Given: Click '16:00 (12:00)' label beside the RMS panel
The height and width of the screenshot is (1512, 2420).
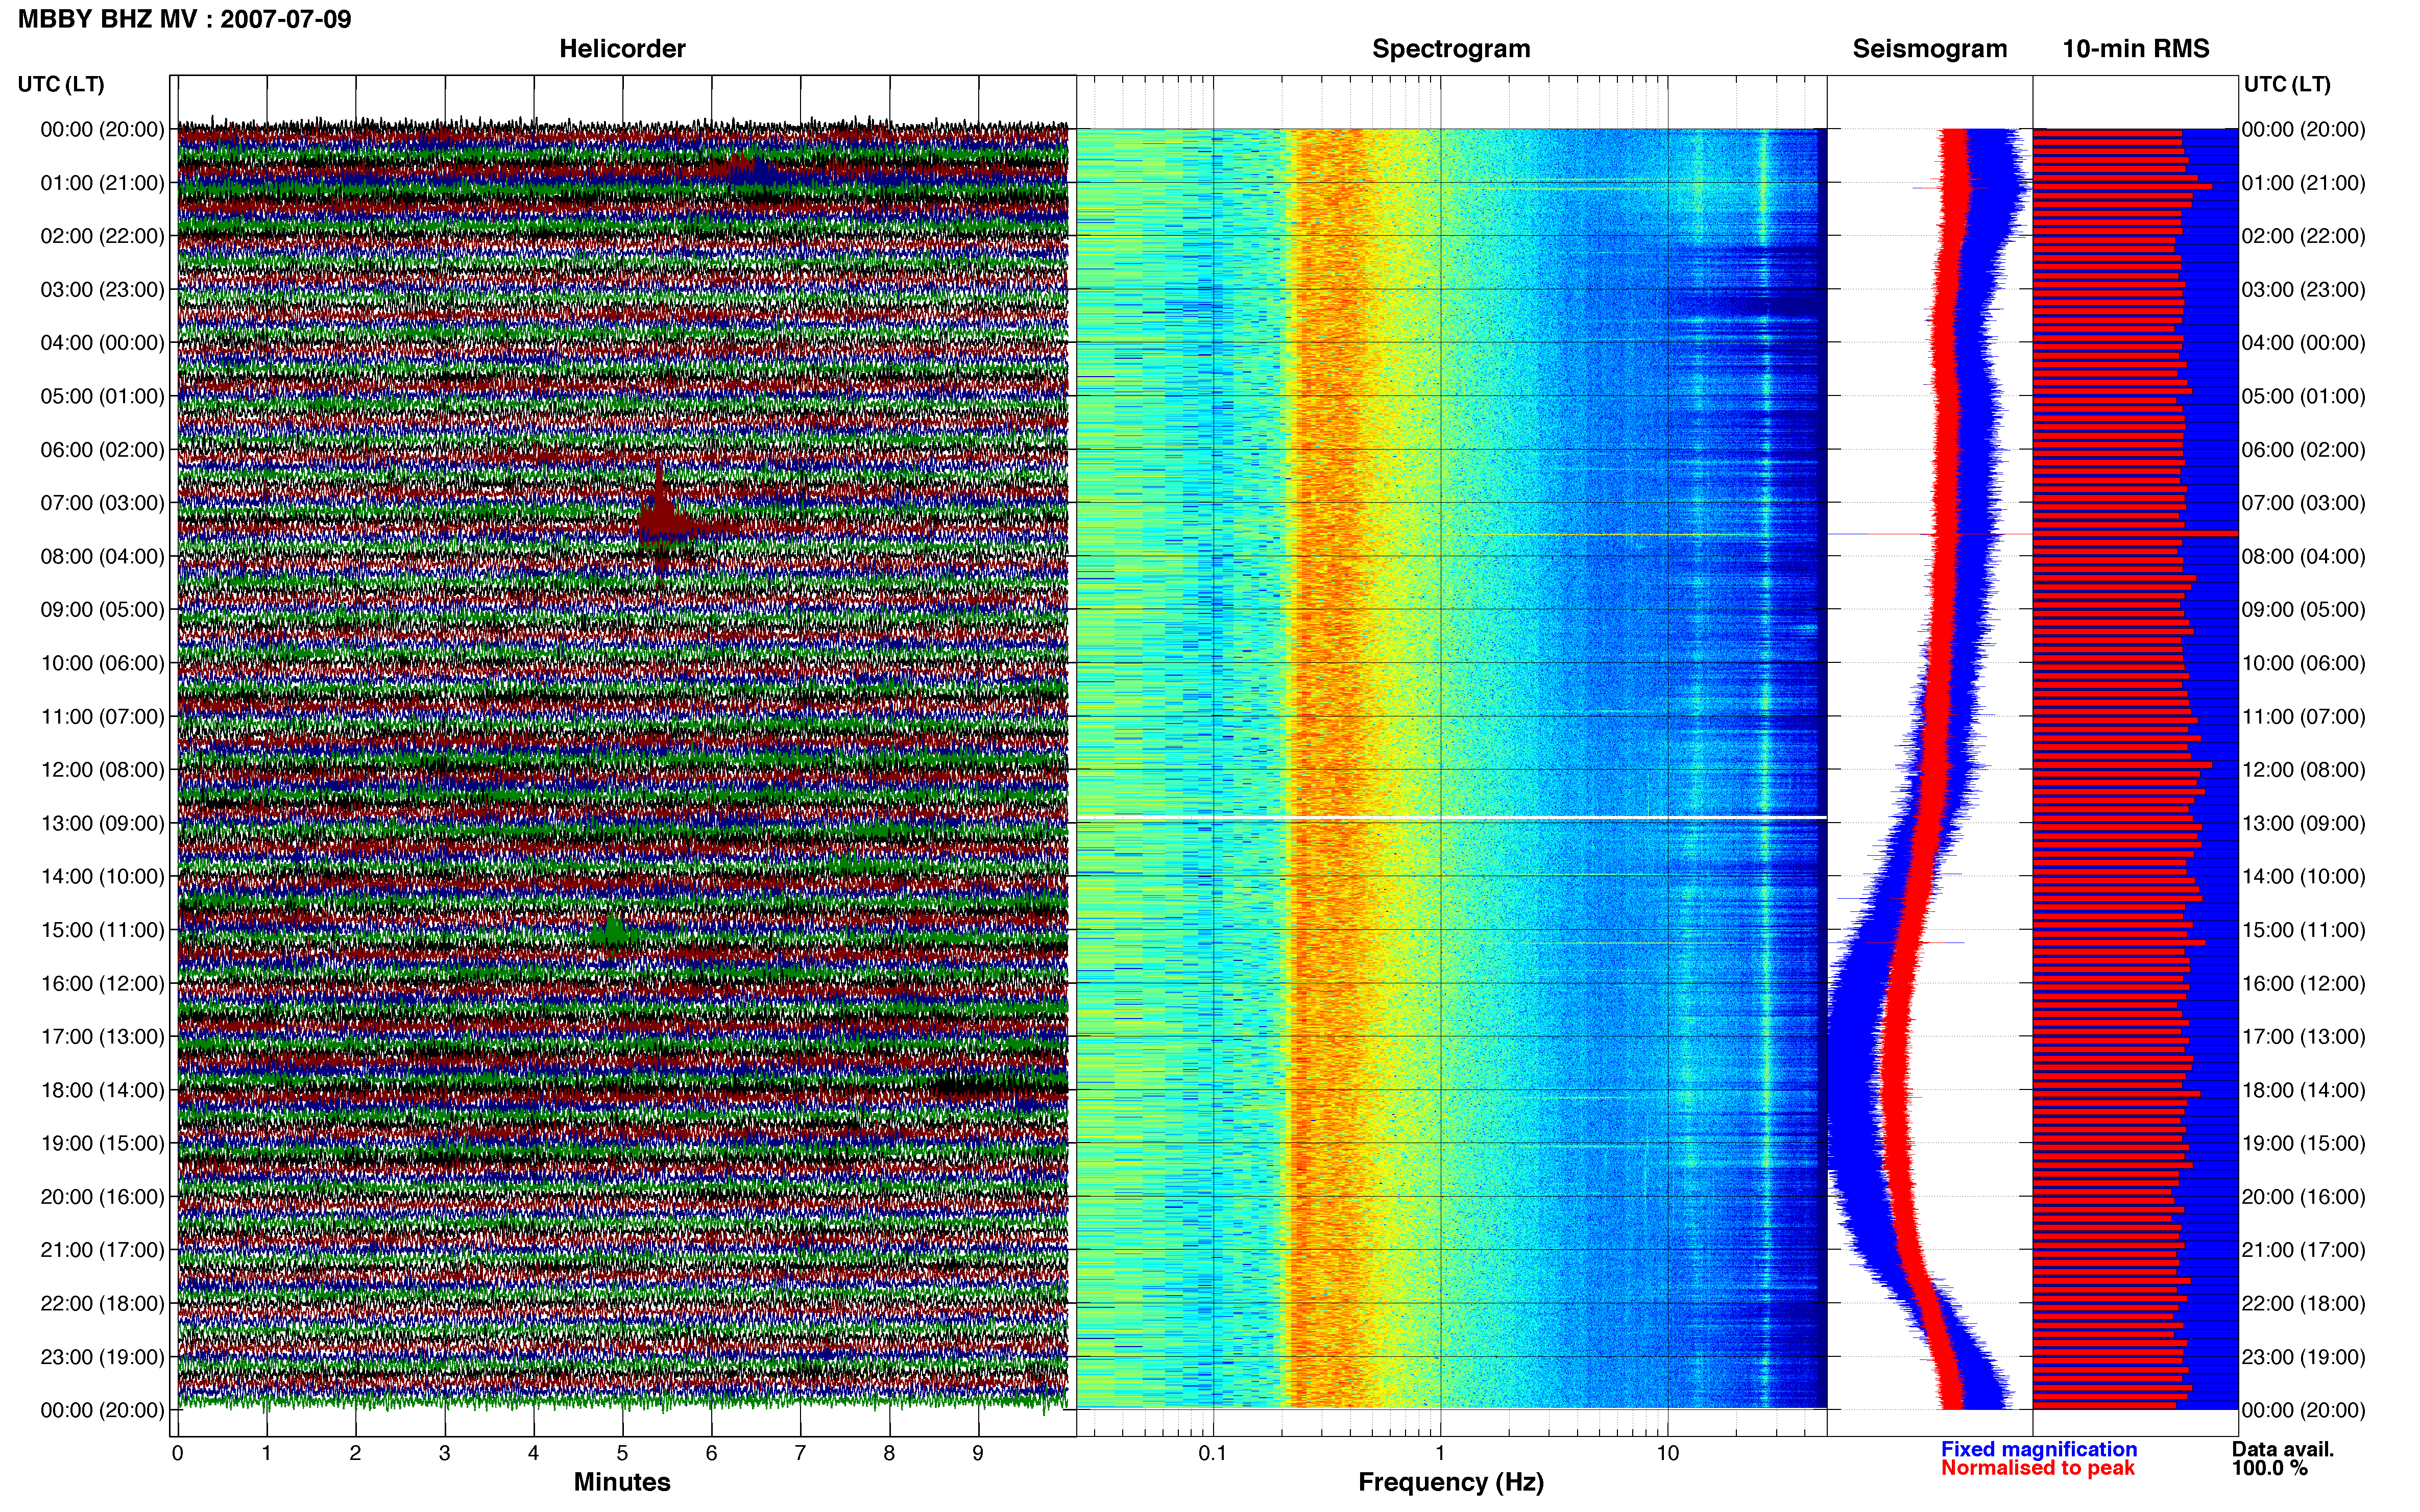Looking at the screenshot, I should (x=2304, y=983).
